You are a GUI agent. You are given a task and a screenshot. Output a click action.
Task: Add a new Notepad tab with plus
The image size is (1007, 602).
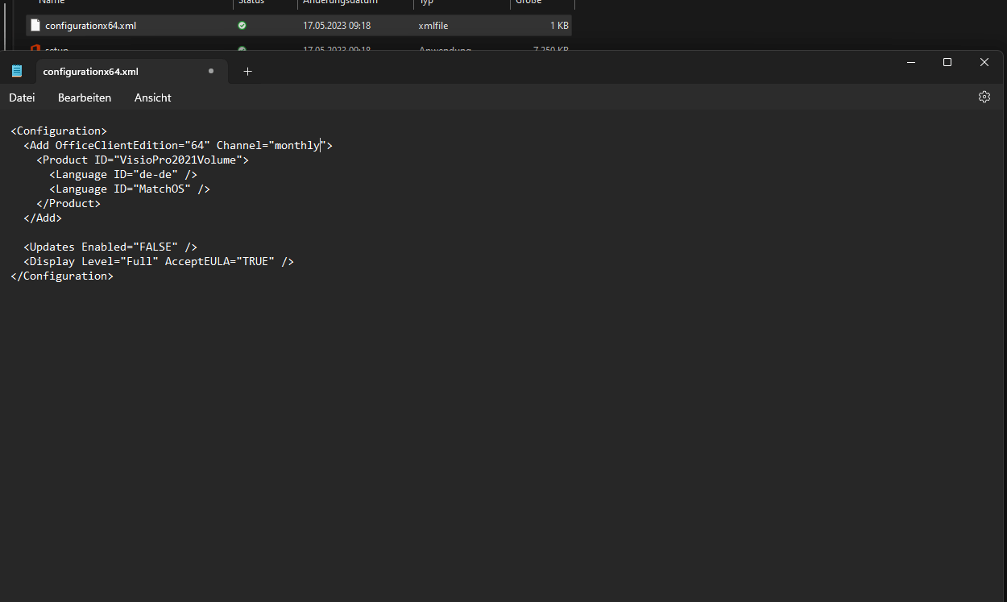coord(247,71)
